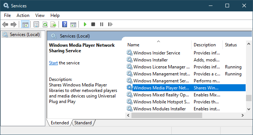Open the Help menu
The width and height of the screenshot is (253, 135).
55,15
